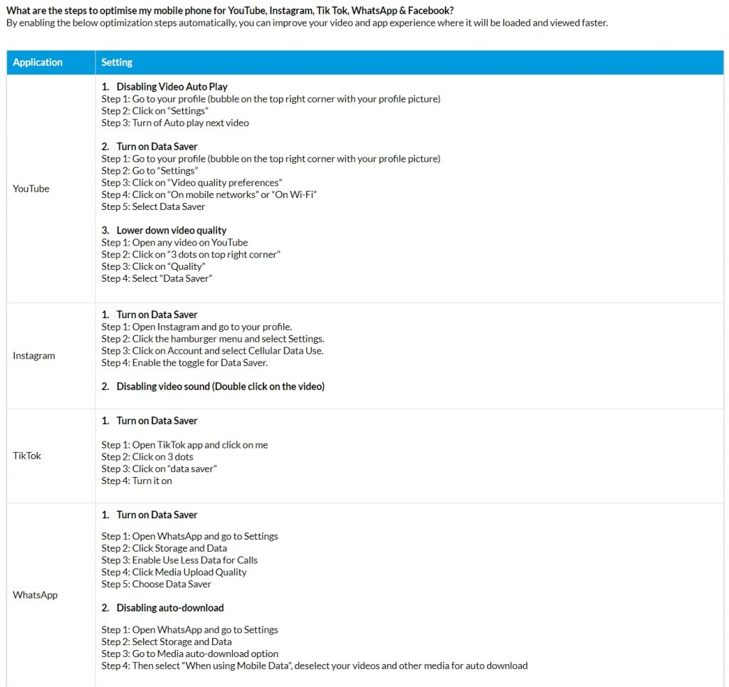
Task: Click the "Enable the toggle for Data Saver" step
Action: point(184,362)
